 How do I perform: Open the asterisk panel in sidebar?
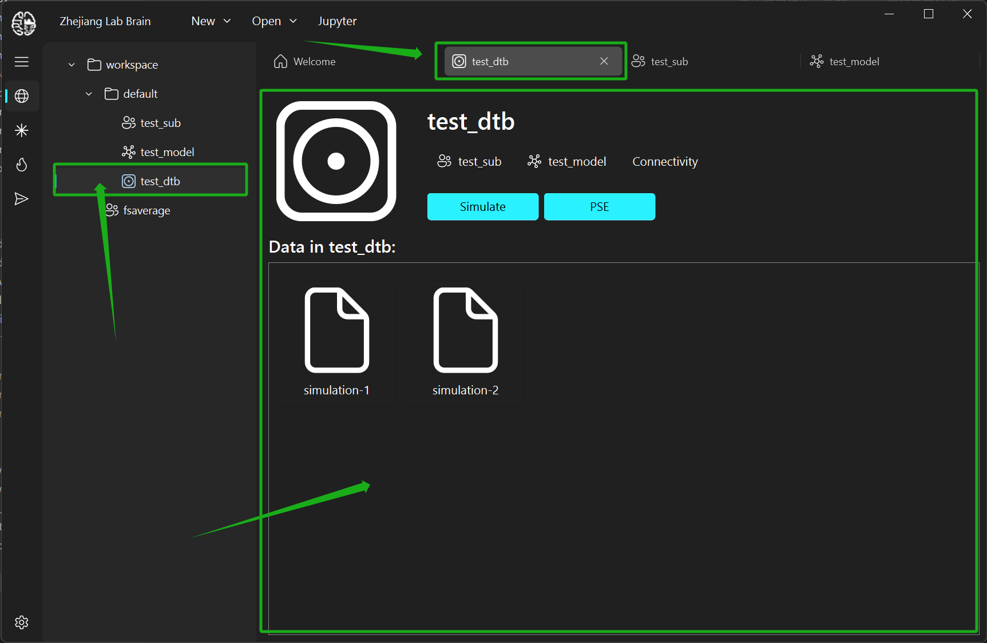tap(22, 130)
